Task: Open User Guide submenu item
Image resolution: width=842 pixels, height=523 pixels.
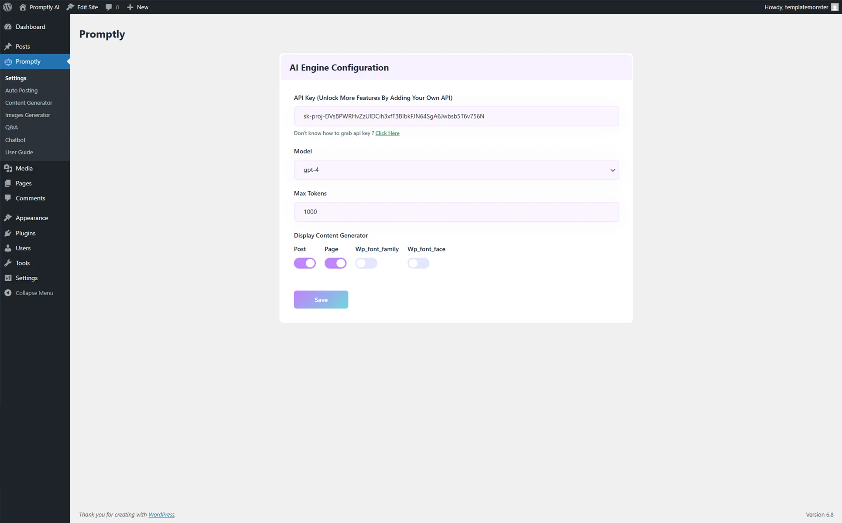Action: point(19,152)
